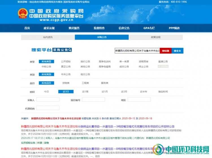The width and height of the screenshot is (212, 158).
Task: Open the 政采法规 nav item
Action: click(x=49, y=28)
